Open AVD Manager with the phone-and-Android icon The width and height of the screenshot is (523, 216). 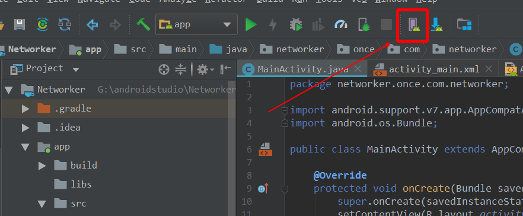coord(414,25)
